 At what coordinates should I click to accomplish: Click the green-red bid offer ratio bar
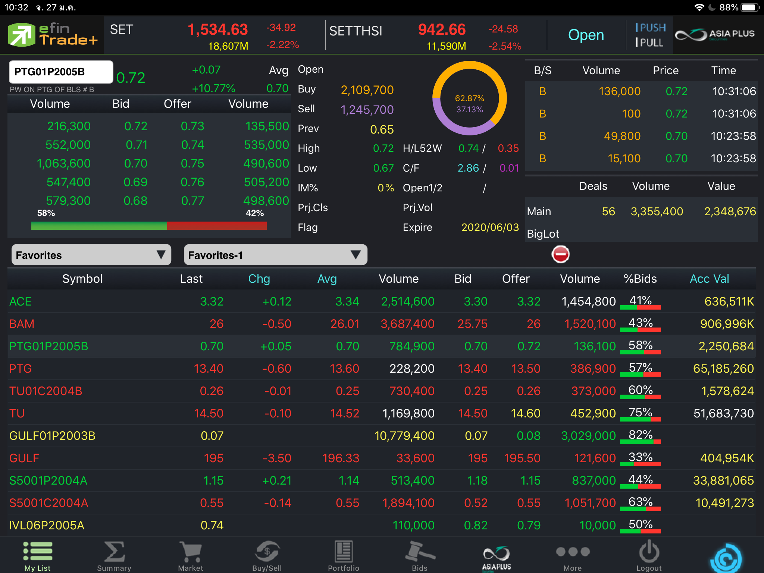(x=149, y=226)
